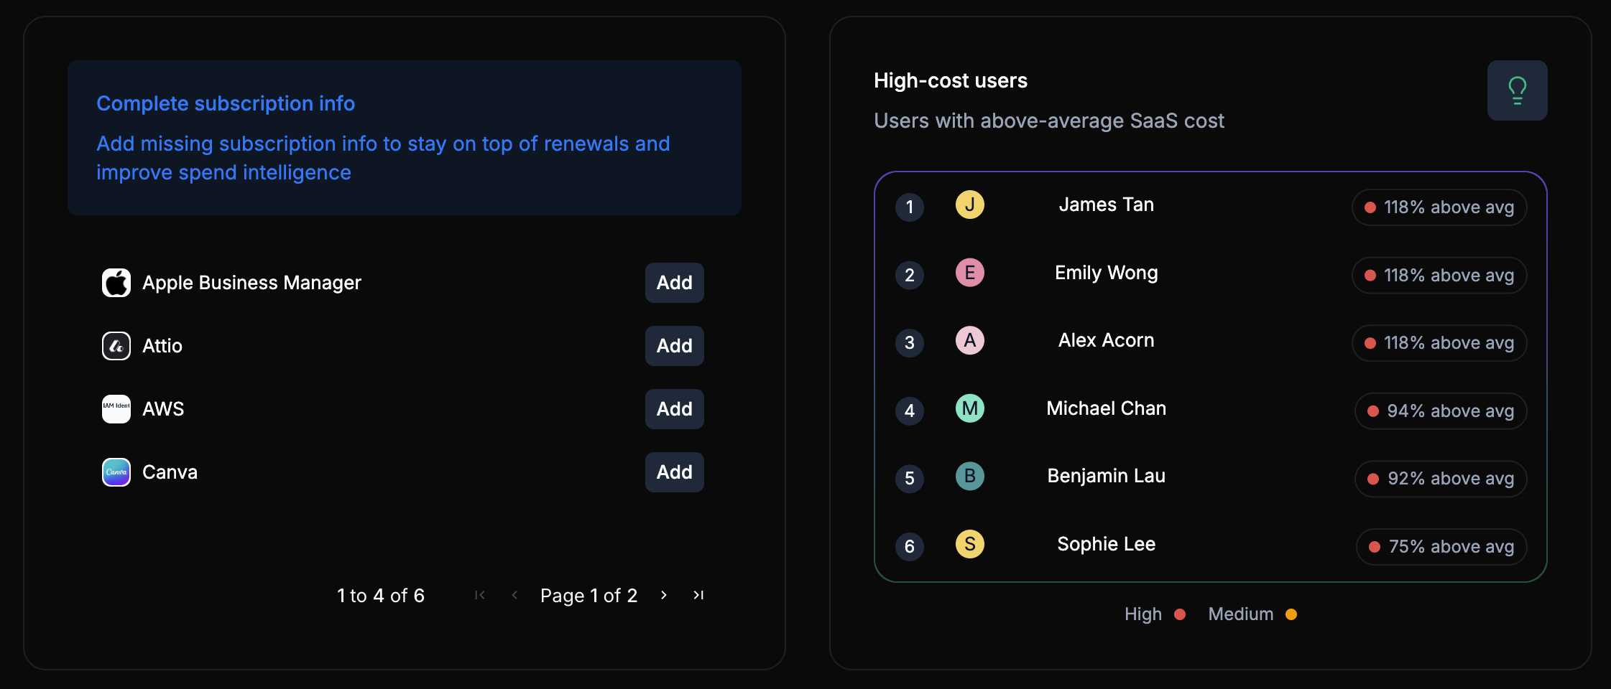This screenshot has height=689, width=1611.
Task: Select Benjamin Lau's avatar
Action: coord(970,476)
